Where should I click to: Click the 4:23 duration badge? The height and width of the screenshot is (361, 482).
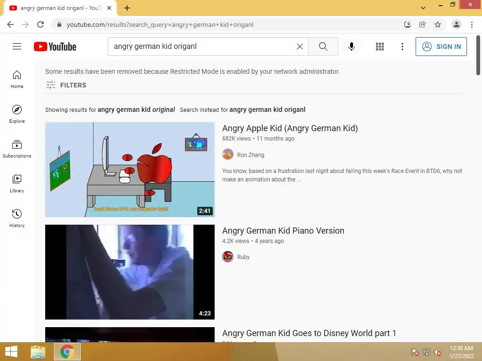pyautogui.click(x=204, y=314)
